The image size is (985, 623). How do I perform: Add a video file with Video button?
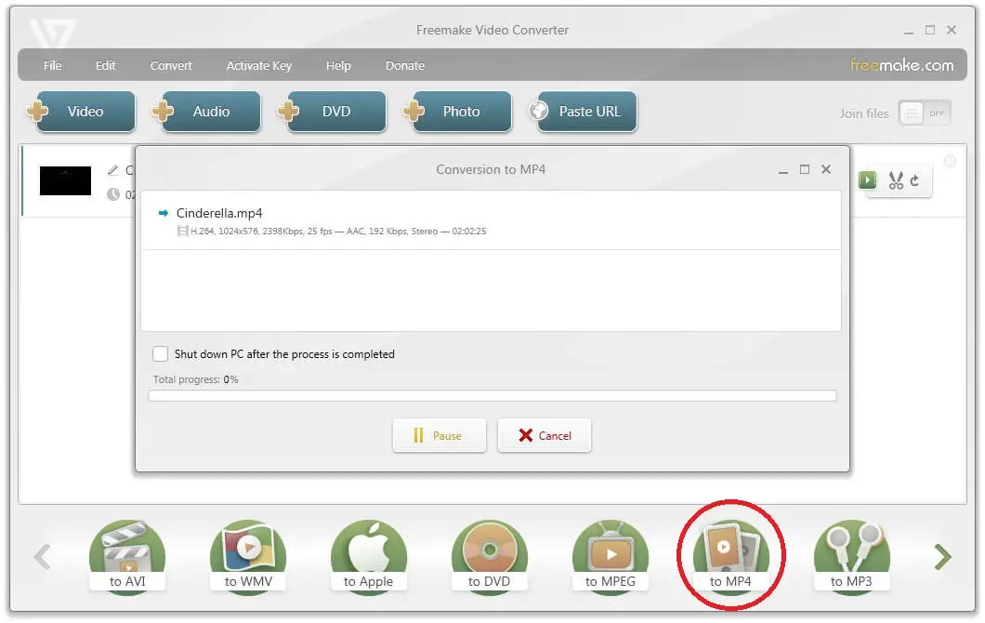tap(81, 112)
